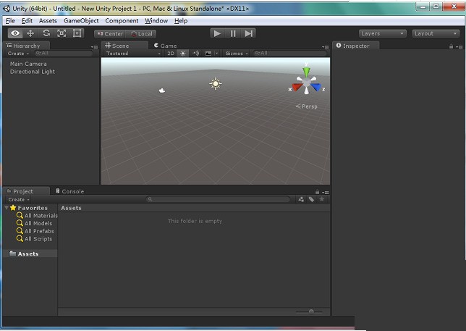This screenshot has width=466, height=331.
Task: Select the Rotate tool
Action: click(x=46, y=33)
